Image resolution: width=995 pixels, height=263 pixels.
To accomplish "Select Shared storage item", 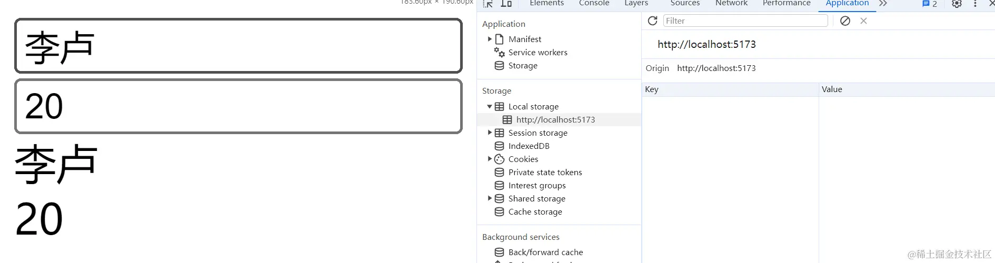I will tap(536, 198).
